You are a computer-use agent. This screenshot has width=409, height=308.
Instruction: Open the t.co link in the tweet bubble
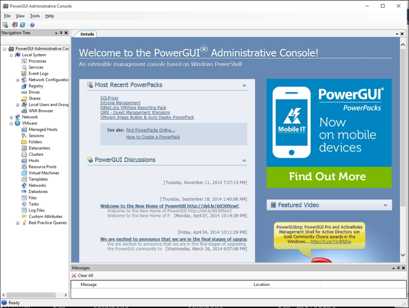click(331, 242)
